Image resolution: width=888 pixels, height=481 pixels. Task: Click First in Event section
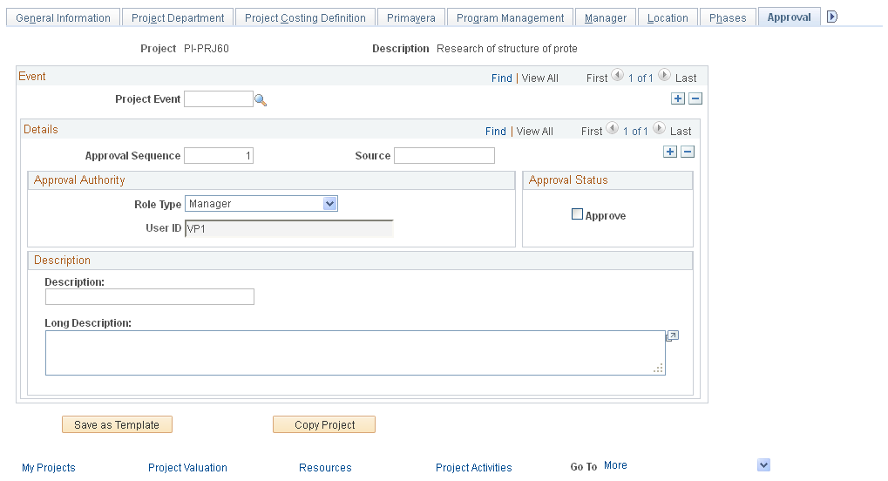597,78
